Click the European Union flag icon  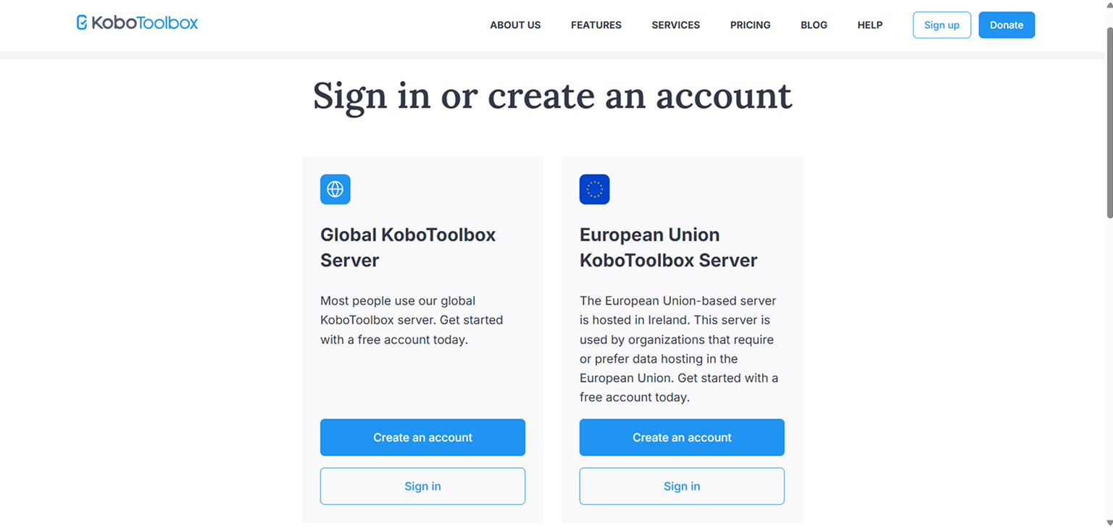coord(594,189)
